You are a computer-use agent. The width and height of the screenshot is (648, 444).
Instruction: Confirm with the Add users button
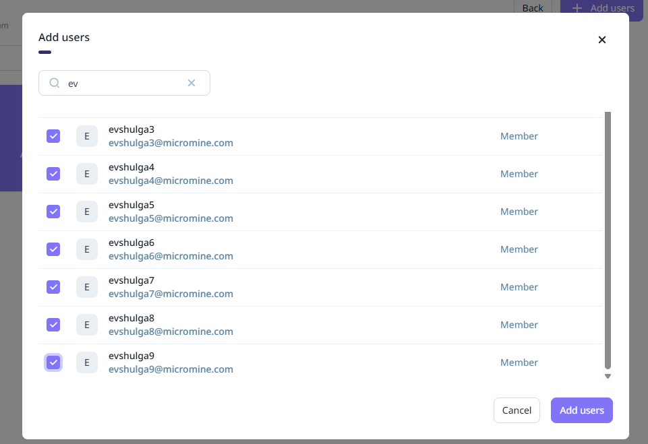[x=581, y=410]
